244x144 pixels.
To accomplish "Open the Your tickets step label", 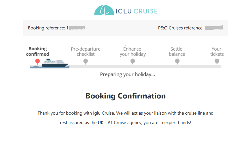I will click(x=217, y=51).
